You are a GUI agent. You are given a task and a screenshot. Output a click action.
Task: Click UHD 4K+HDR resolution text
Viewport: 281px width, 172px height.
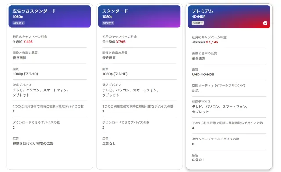point(203,75)
